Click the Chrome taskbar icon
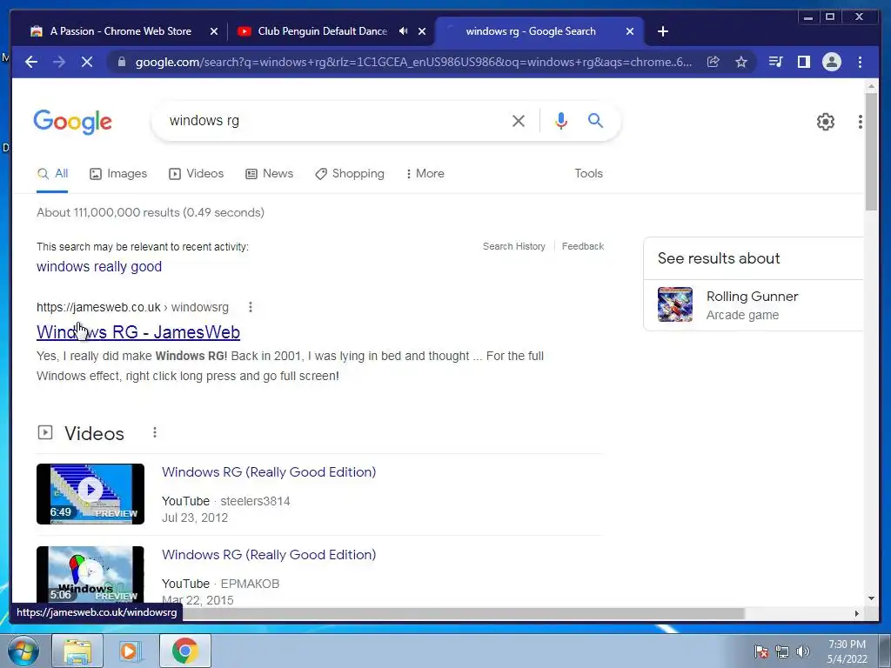This screenshot has height=668, width=891. (184, 651)
